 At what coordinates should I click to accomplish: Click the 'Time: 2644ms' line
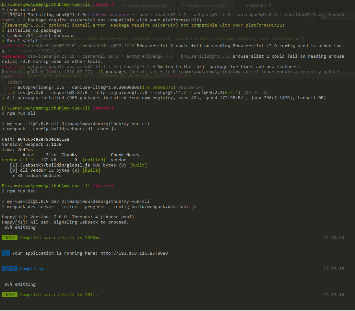point(17,149)
